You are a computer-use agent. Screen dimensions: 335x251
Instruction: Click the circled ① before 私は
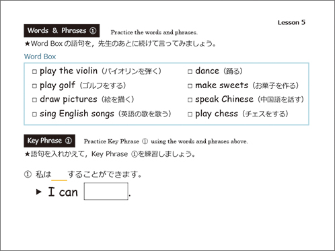tap(28, 174)
